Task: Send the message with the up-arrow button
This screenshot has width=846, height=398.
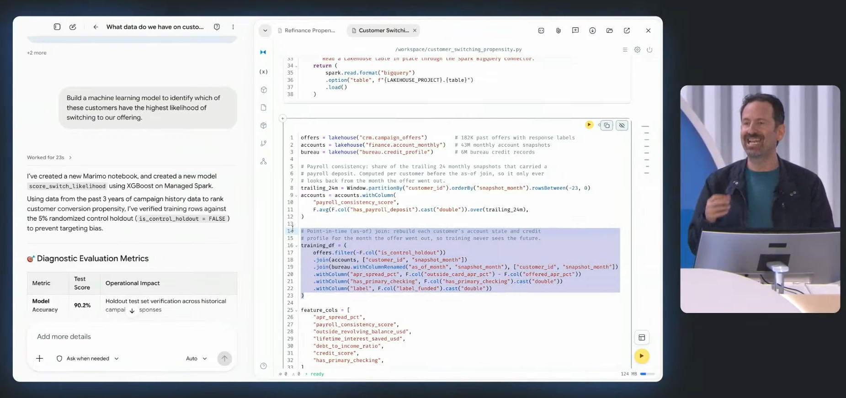Action: [224, 359]
